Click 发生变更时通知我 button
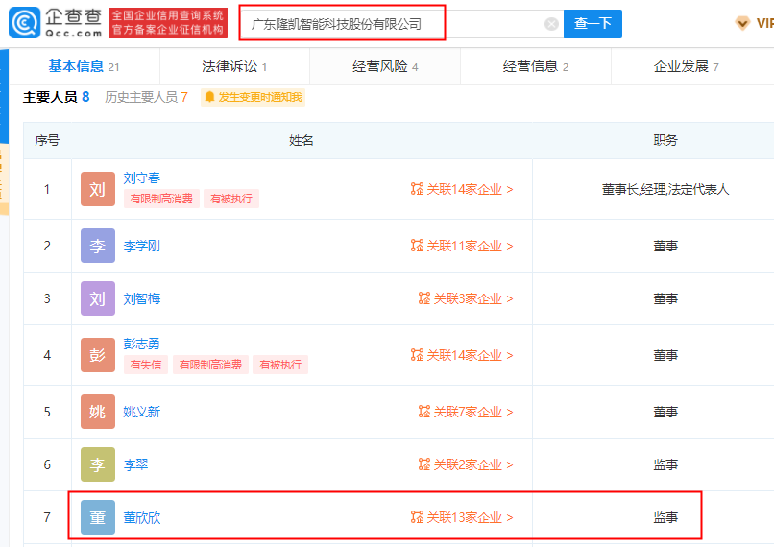Viewport: 774px width, 547px height. point(253,97)
